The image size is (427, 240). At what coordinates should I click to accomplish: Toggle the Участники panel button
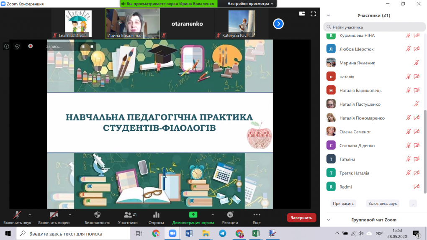128,218
